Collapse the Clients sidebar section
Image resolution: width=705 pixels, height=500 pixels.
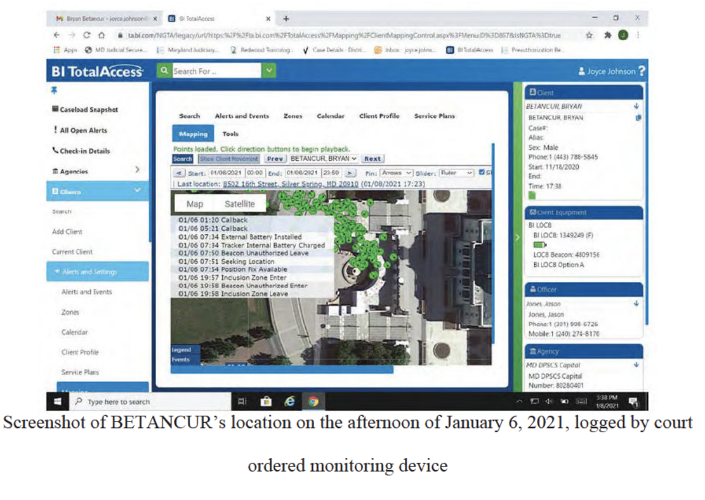(137, 190)
